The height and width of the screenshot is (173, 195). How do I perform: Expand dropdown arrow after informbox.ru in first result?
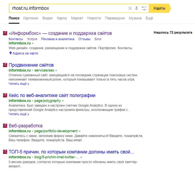pos(33,44)
